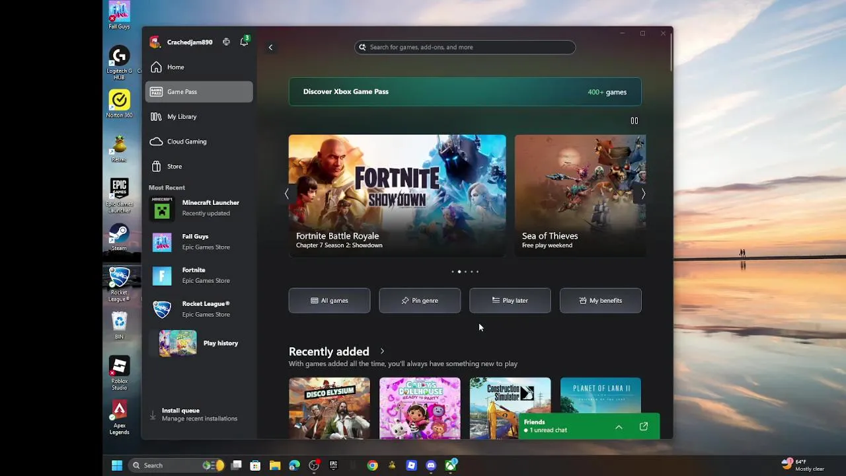Screen dimensions: 846x476
Task: Open Gabby's Dollhouse game tile
Action: point(420,408)
